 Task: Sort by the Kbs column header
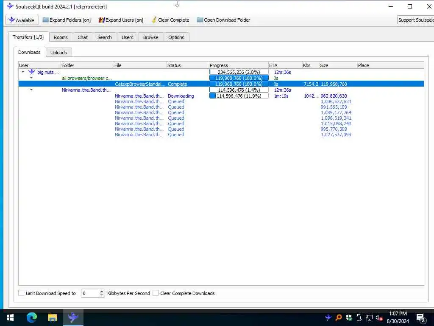coord(311,65)
